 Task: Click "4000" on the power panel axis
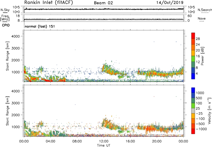tap(16, 36)
